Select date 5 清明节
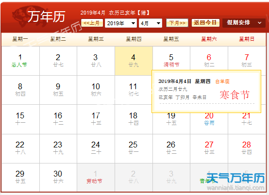Viewport: 269px width, 195px height. pyautogui.click(x=171, y=59)
